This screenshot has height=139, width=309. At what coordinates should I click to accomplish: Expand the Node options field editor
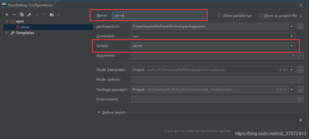[x=300, y=80]
